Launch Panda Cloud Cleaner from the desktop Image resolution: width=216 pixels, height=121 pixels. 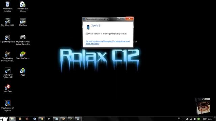tap(23, 7)
